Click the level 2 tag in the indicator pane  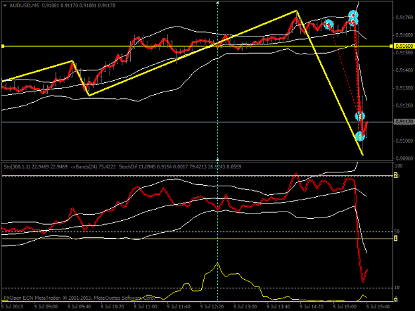pos(396,175)
